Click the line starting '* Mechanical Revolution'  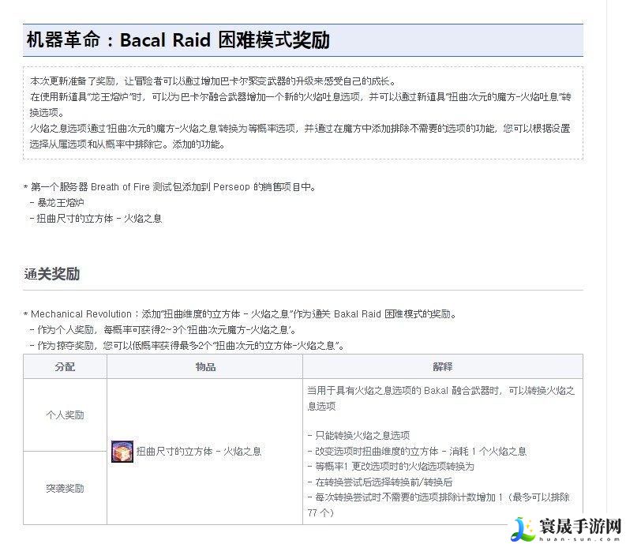(240, 314)
